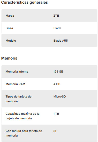Select Capacidad máxima de la tarjeta label
The height and width of the screenshot is (142, 98).
tap(22, 116)
